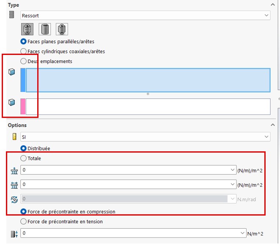
Task: Click the face icon beside the pink selection box
Action: point(12,102)
